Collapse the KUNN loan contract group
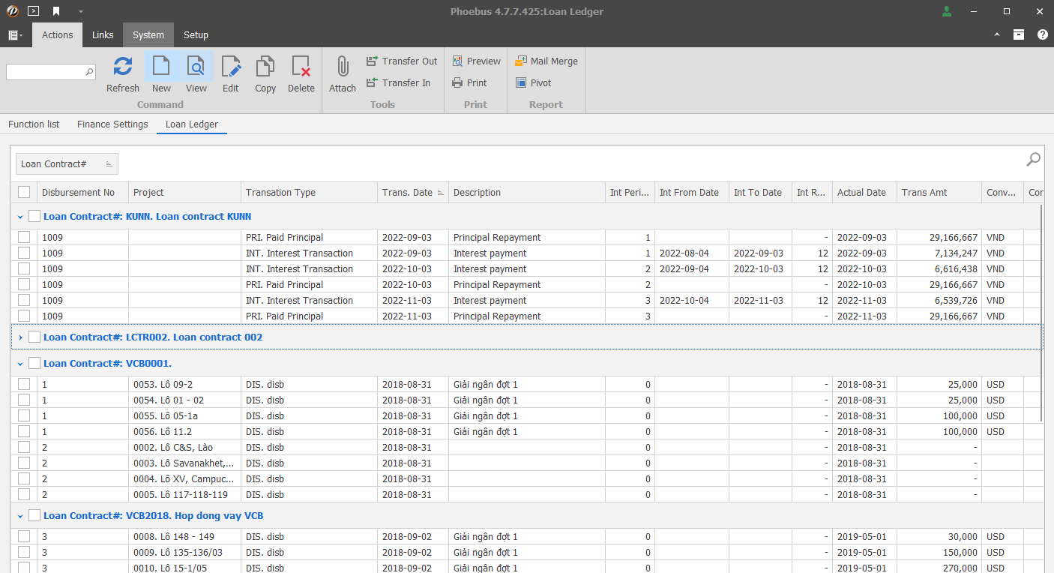Screen dimensions: 1054x573 (x=20, y=217)
